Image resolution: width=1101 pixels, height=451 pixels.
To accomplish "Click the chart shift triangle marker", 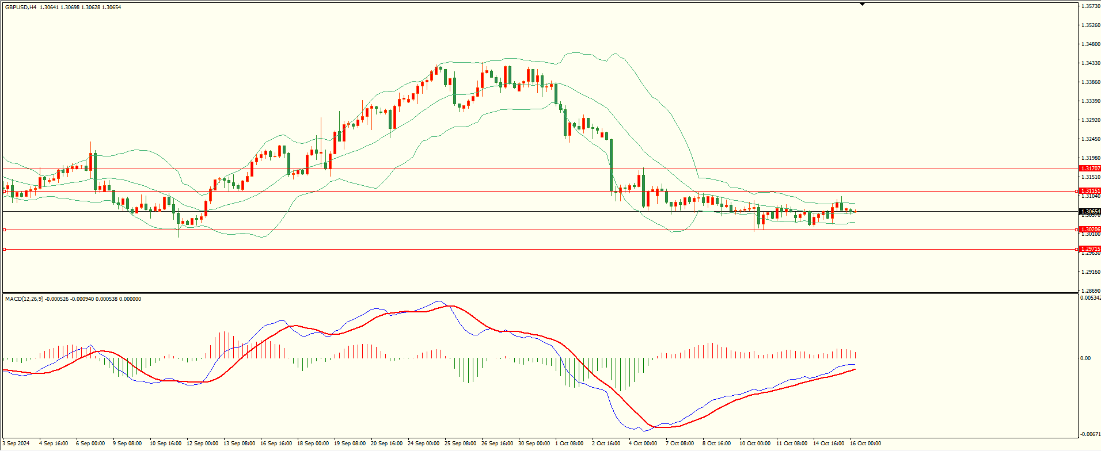I will [x=862, y=4].
